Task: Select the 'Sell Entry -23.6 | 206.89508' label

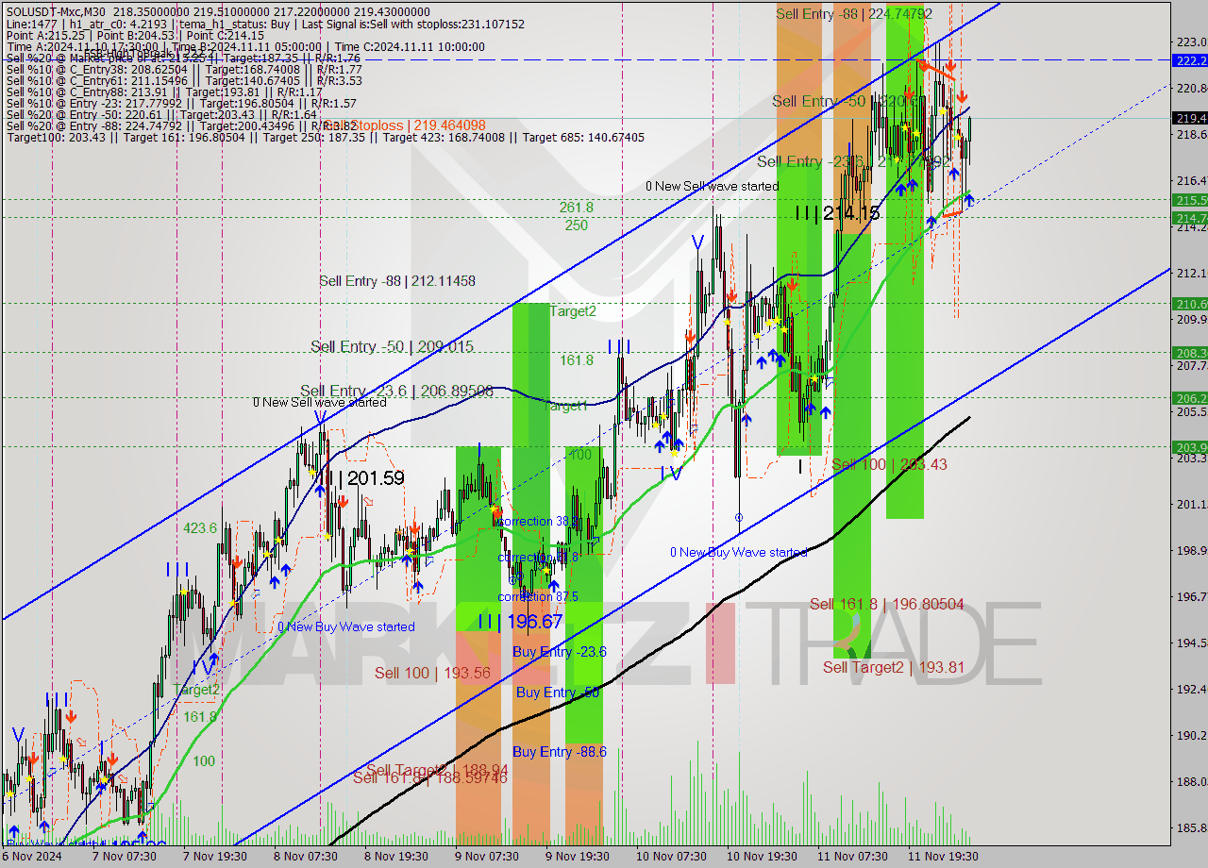Action: pos(396,391)
